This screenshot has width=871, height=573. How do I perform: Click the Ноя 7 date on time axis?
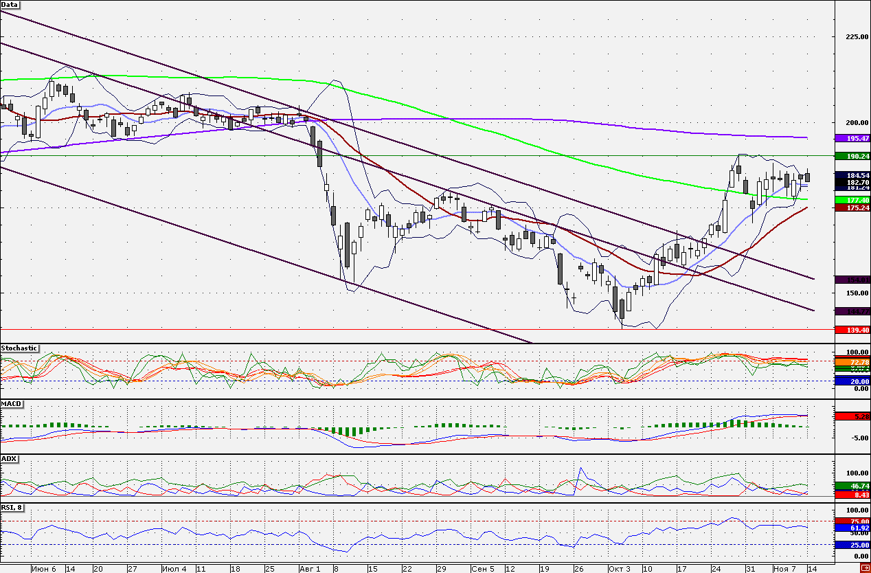pos(784,569)
